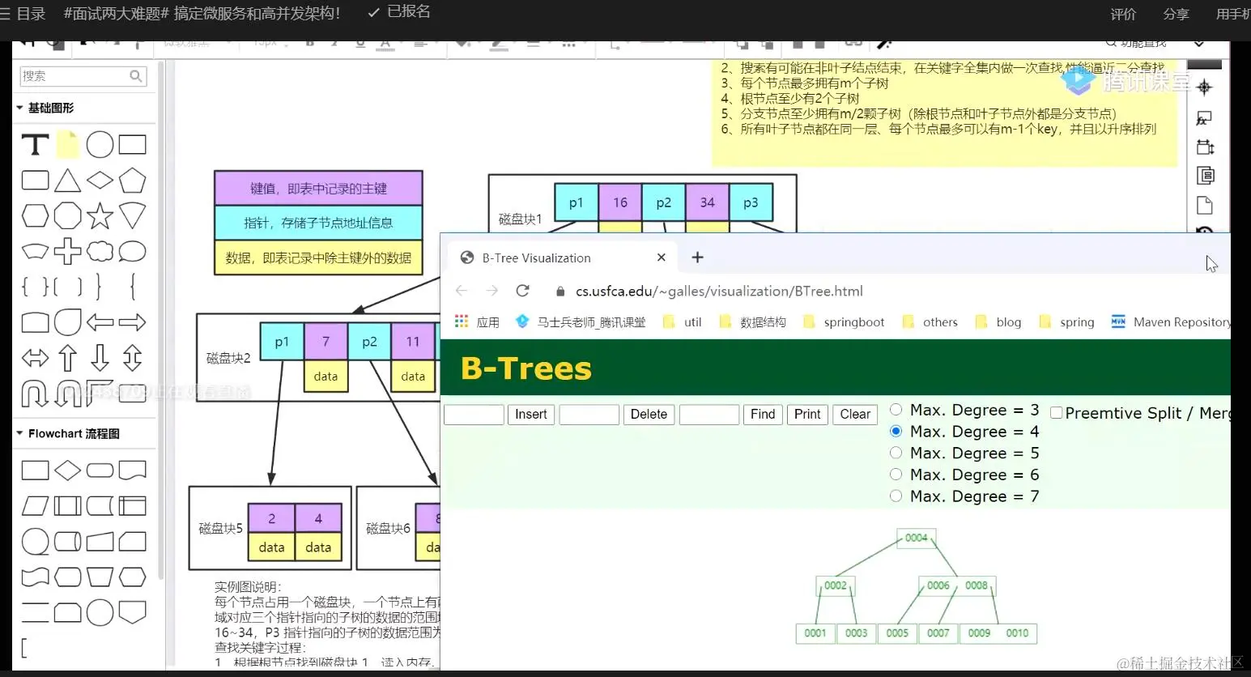The image size is (1251, 677).
Task: Choose the up arrow shape
Action: (x=67, y=358)
